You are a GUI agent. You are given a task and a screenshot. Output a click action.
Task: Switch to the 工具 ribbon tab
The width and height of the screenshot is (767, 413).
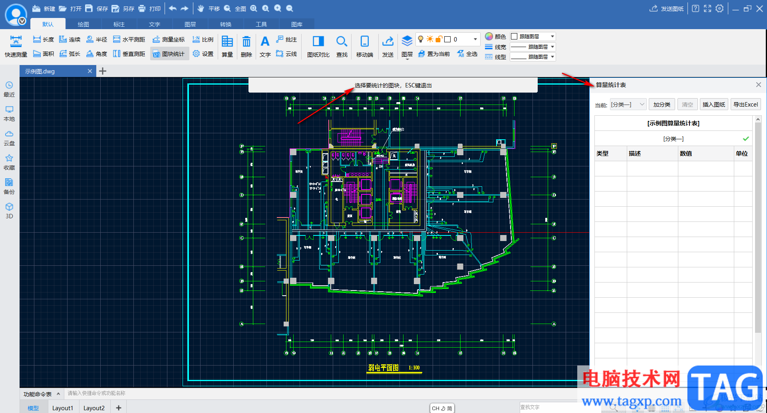(261, 24)
